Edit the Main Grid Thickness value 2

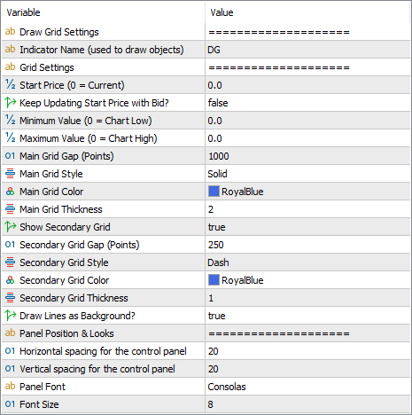coord(307,209)
